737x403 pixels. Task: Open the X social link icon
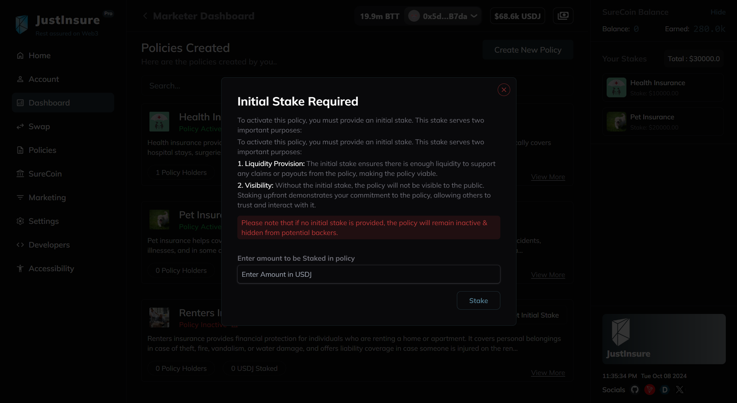point(680,390)
